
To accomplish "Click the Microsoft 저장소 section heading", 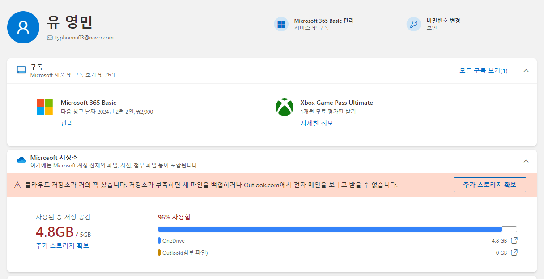I will coord(54,158).
